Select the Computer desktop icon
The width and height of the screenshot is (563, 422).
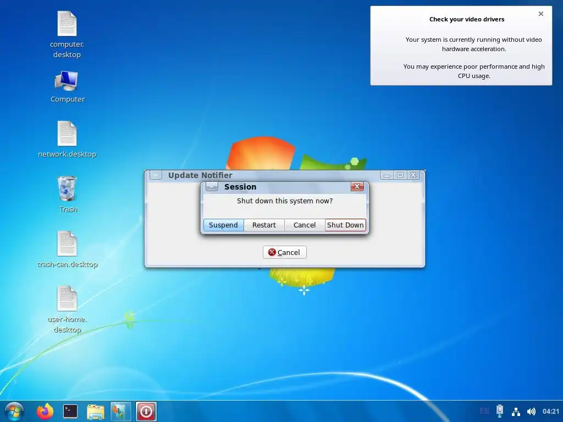[x=67, y=81]
